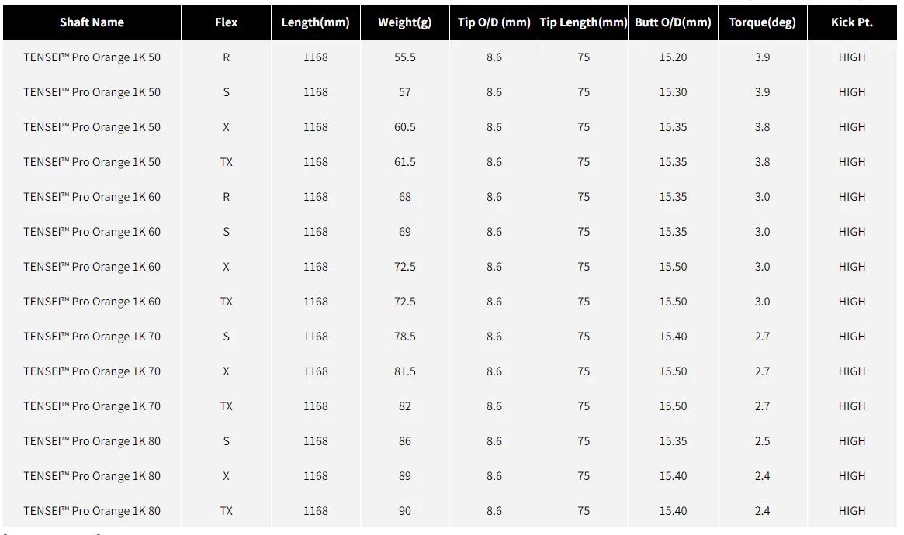This screenshot has width=904, height=535.
Task: Select the 55.5 weight cell
Action: pos(405,57)
